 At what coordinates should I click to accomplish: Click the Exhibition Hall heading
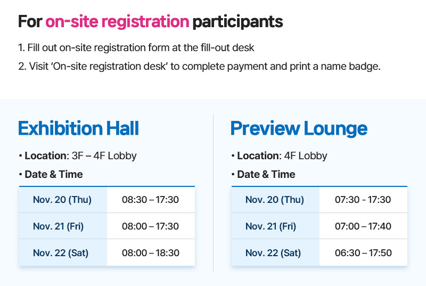[x=78, y=128]
